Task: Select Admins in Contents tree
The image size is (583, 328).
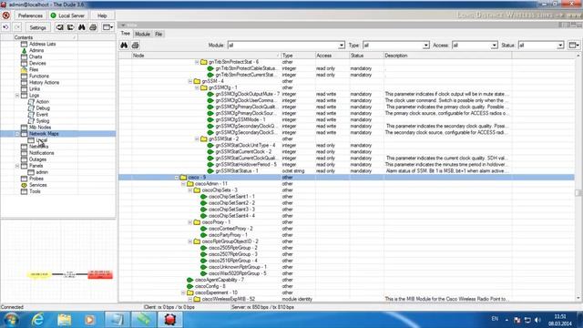Action: point(36,50)
